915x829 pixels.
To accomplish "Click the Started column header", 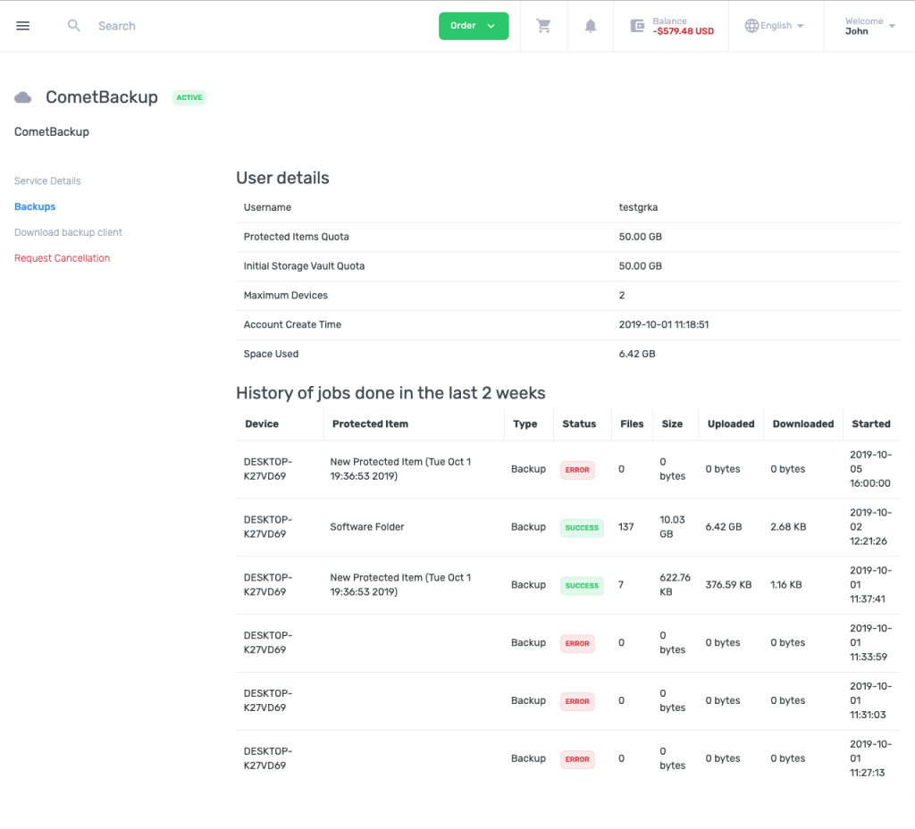I will click(x=871, y=424).
